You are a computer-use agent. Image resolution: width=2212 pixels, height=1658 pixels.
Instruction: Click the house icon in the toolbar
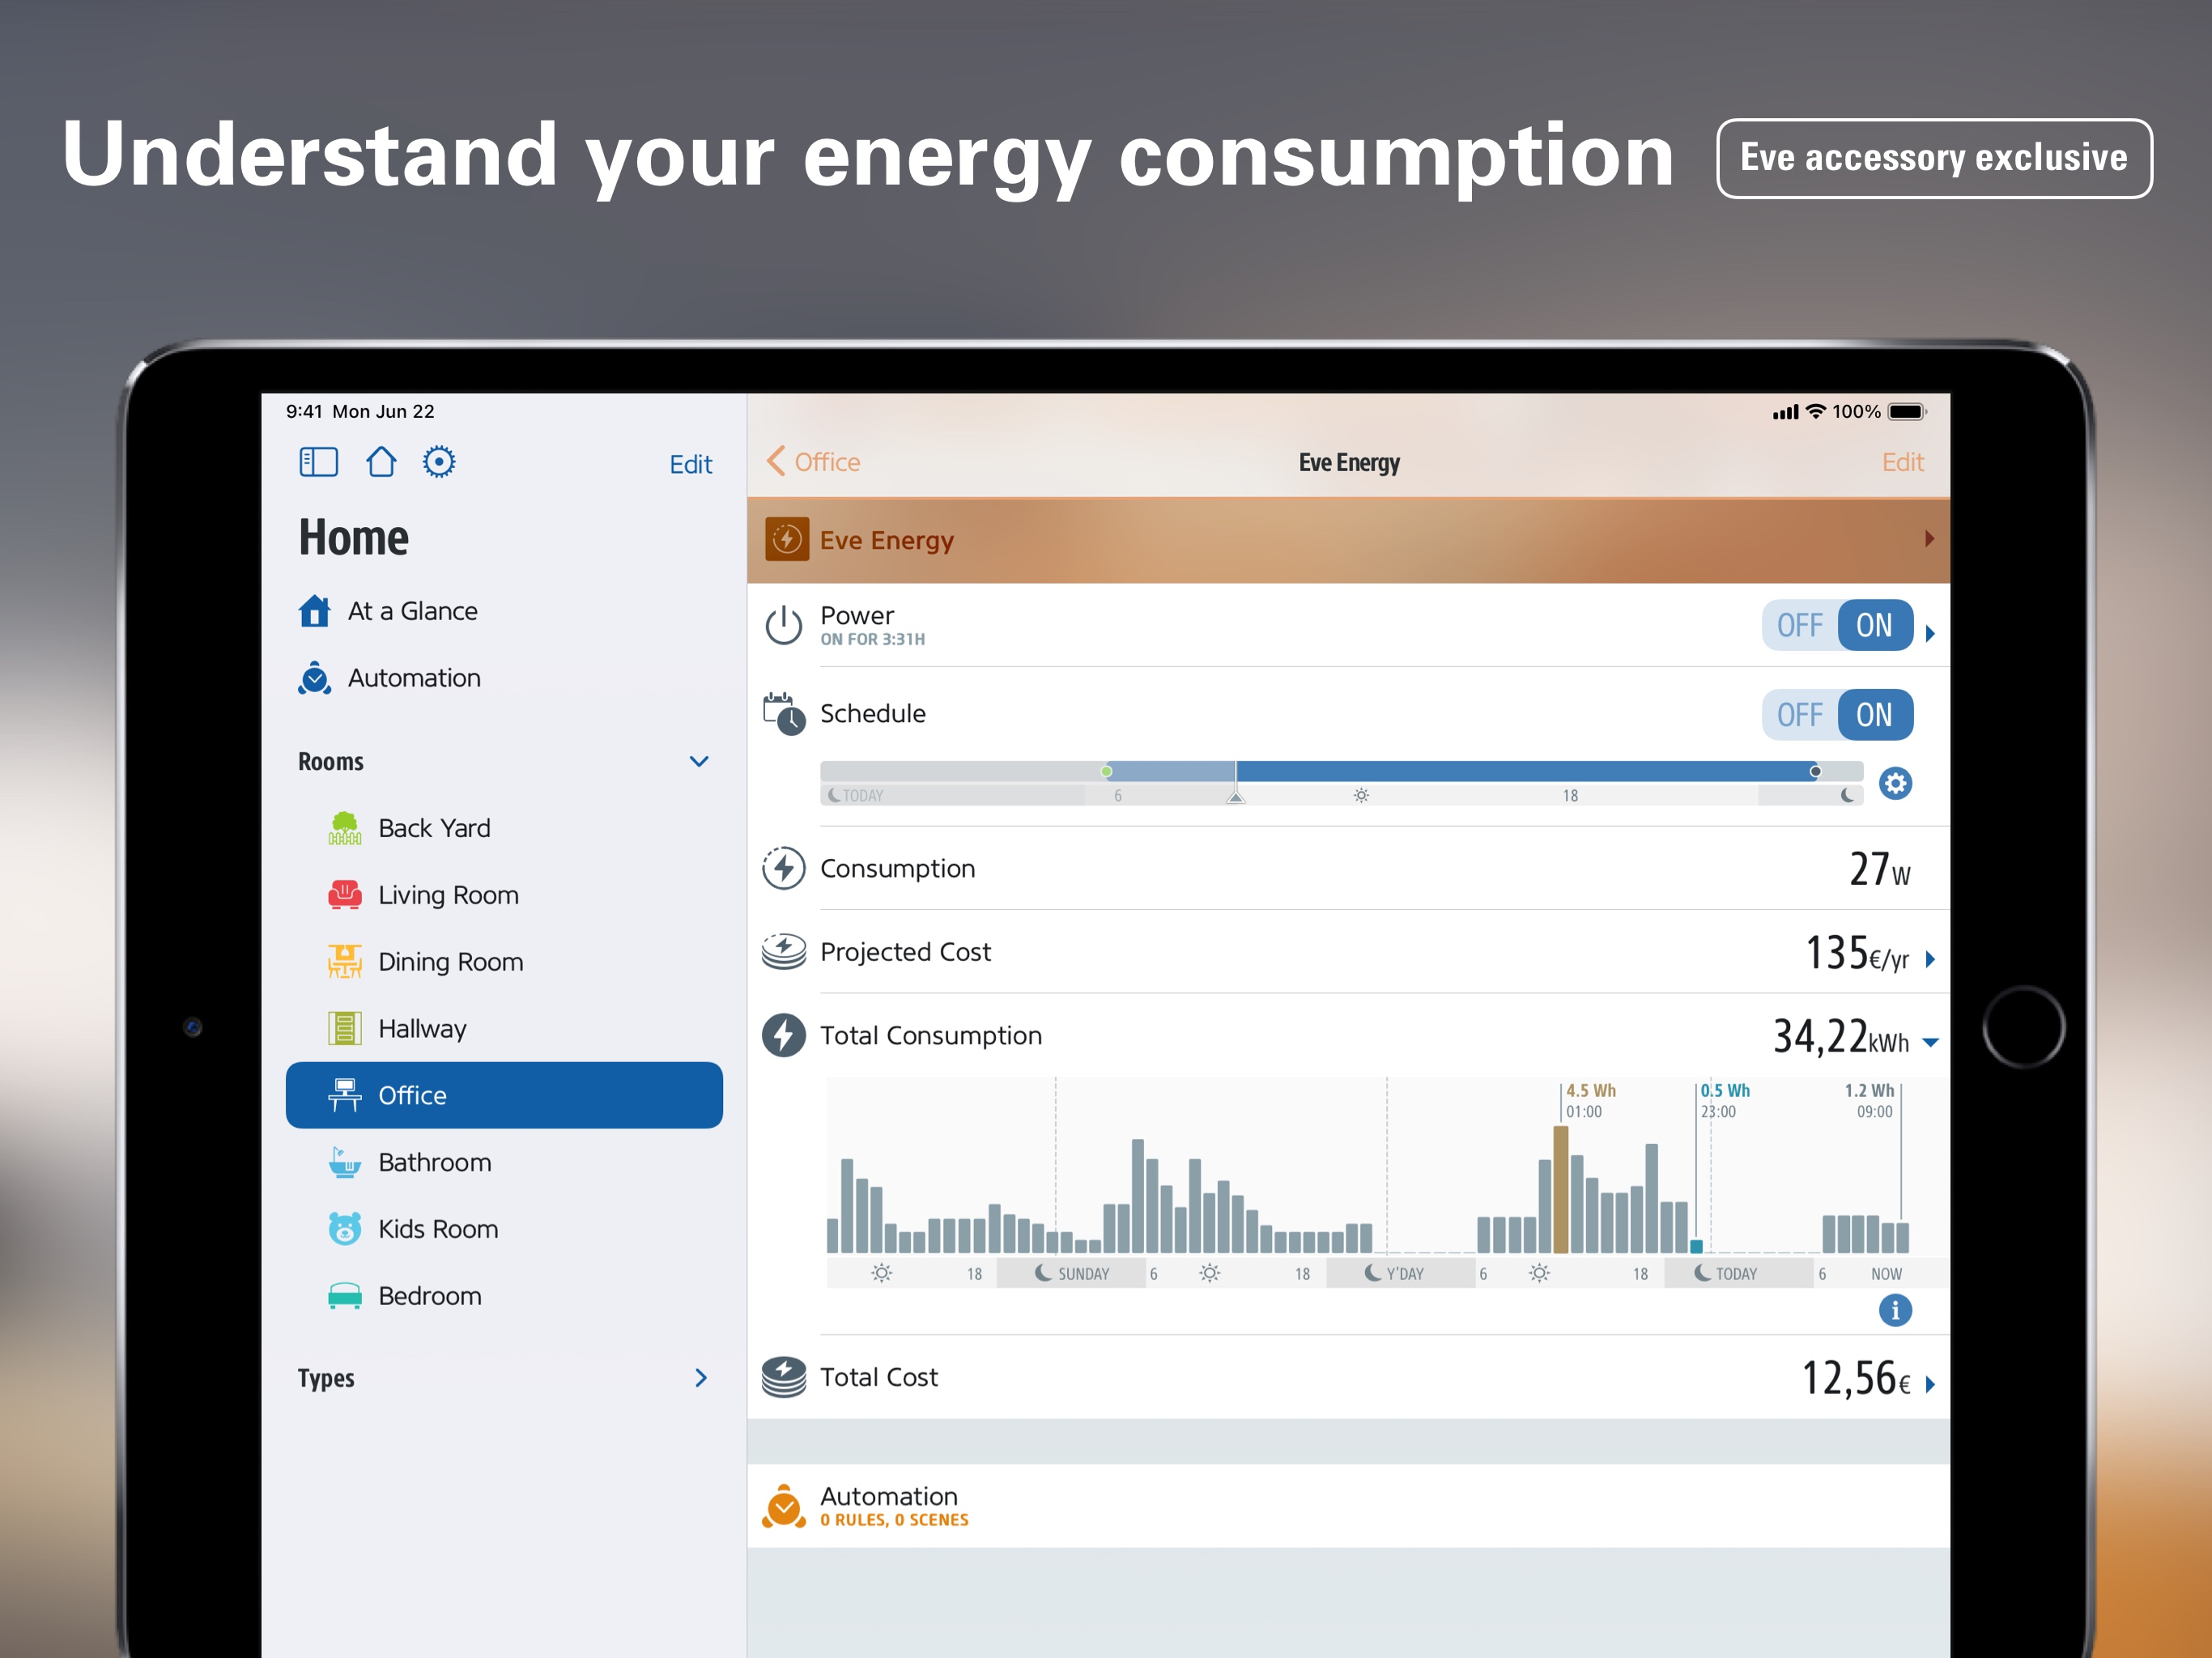click(381, 462)
